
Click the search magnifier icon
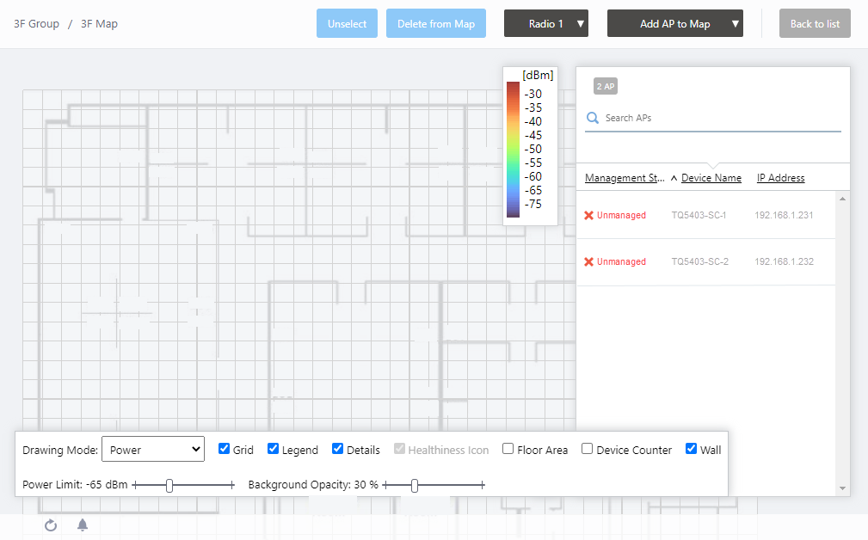tap(592, 118)
